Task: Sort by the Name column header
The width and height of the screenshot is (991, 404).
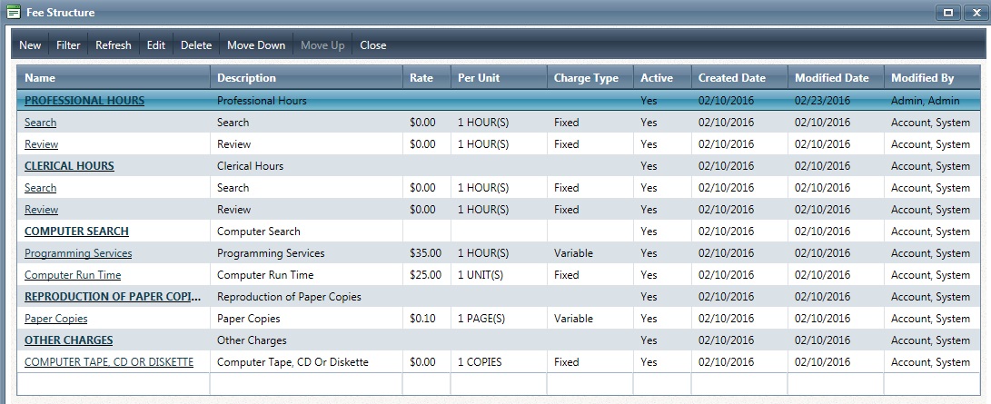Action: point(40,78)
